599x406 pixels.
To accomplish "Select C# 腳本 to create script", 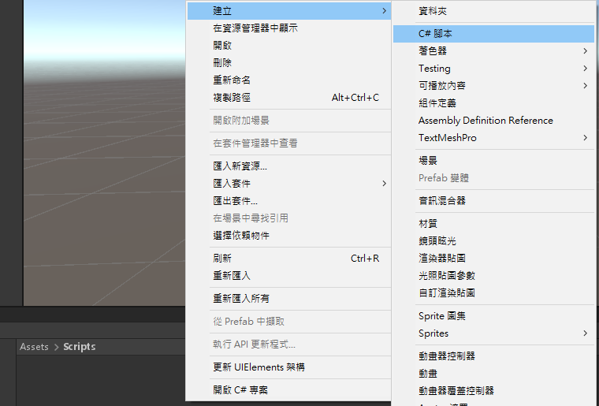I will coord(435,34).
